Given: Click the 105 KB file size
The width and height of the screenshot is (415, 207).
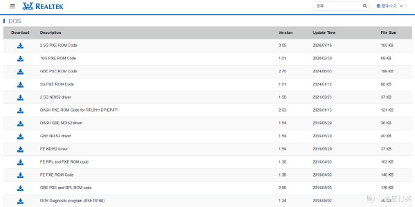Looking at the screenshot, I should pos(387,45).
